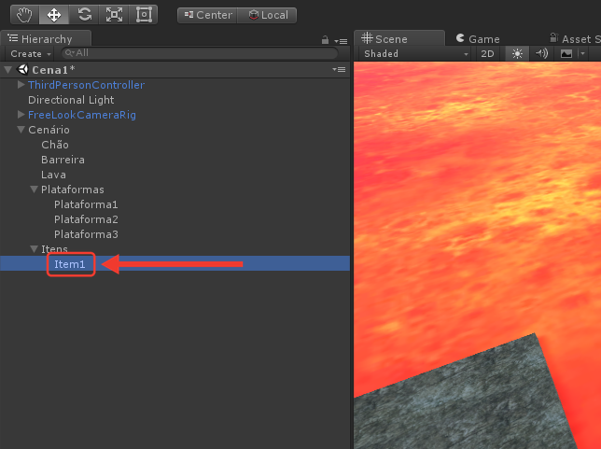
Task: Open the Create dropdown in Hierarchy
Action: (x=30, y=54)
